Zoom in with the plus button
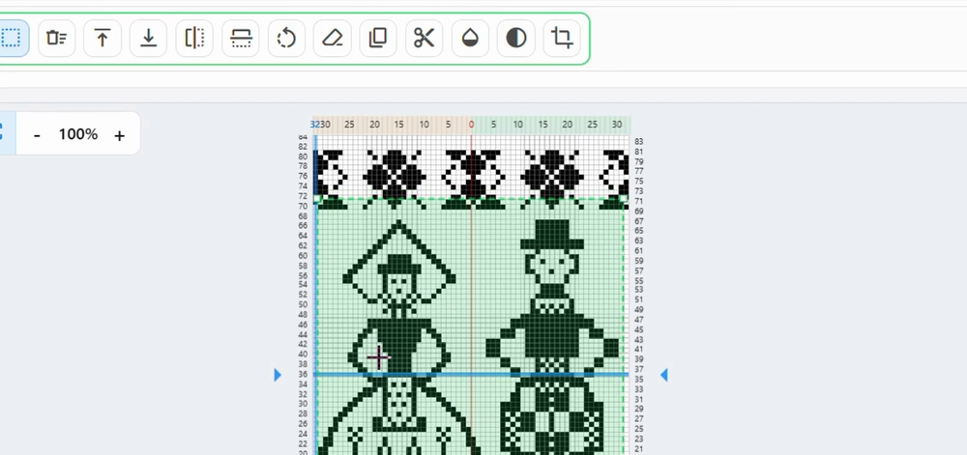 click(x=120, y=135)
